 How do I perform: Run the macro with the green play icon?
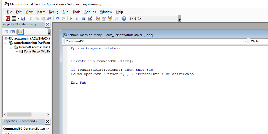[71, 19]
